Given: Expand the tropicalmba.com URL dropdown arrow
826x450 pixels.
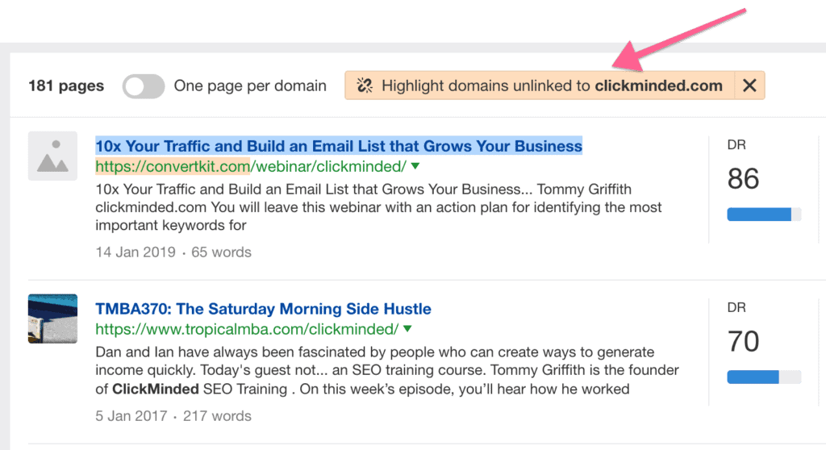Looking at the screenshot, I should coord(407,329).
